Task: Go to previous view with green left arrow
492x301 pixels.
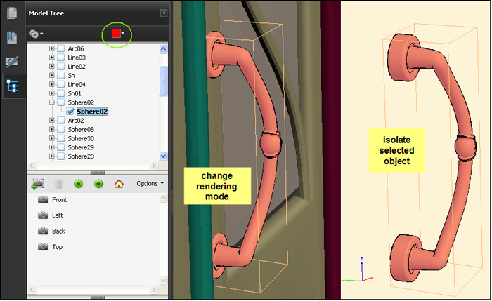Action: coord(79,184)
